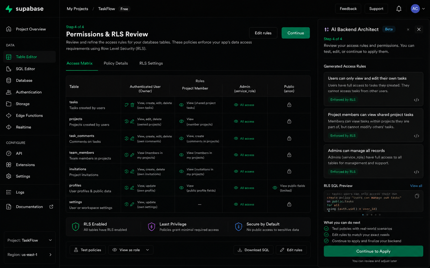This screenshot has height=268, width=430.
Task: Close the AI Backend Architect panel
Action: [x=419, y=29]
